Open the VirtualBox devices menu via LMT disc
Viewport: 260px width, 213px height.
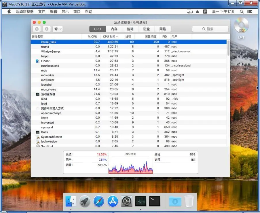[x=241, y=26]
